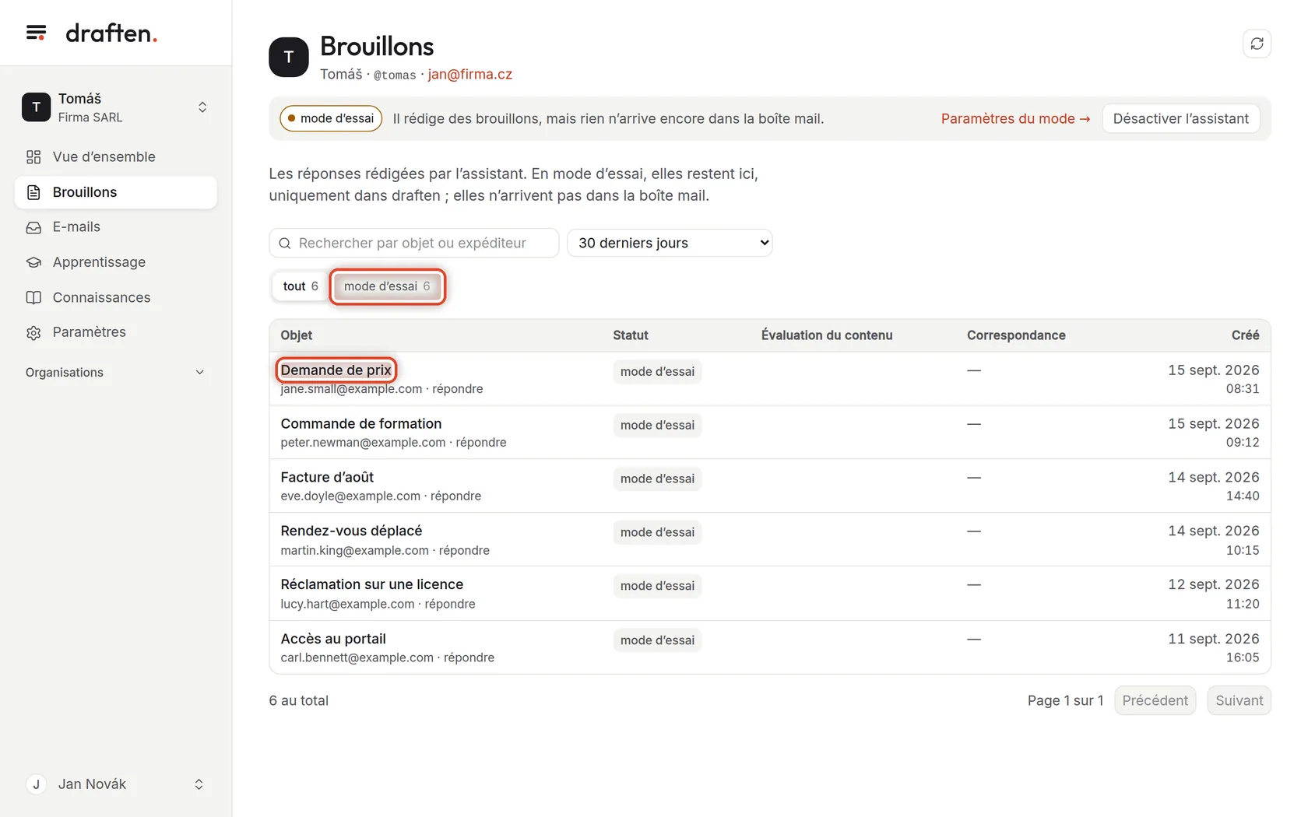1308x817 pixels.
Task: Click the @tomas handle text
Action: coord(395,75)
